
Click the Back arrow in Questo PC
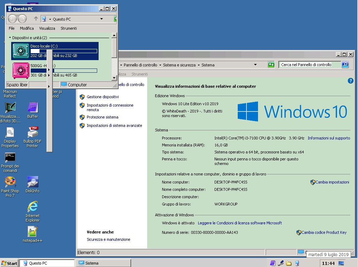[13, 19]
